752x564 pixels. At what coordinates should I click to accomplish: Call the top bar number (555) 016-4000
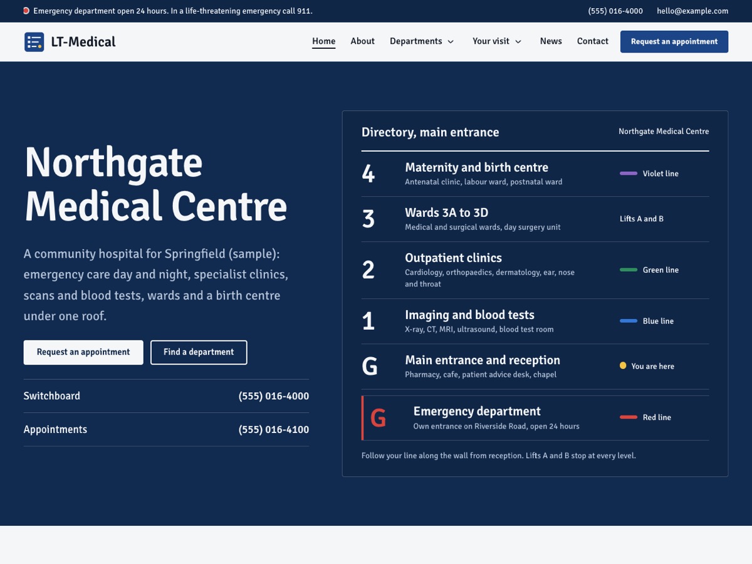pos(615,11)
